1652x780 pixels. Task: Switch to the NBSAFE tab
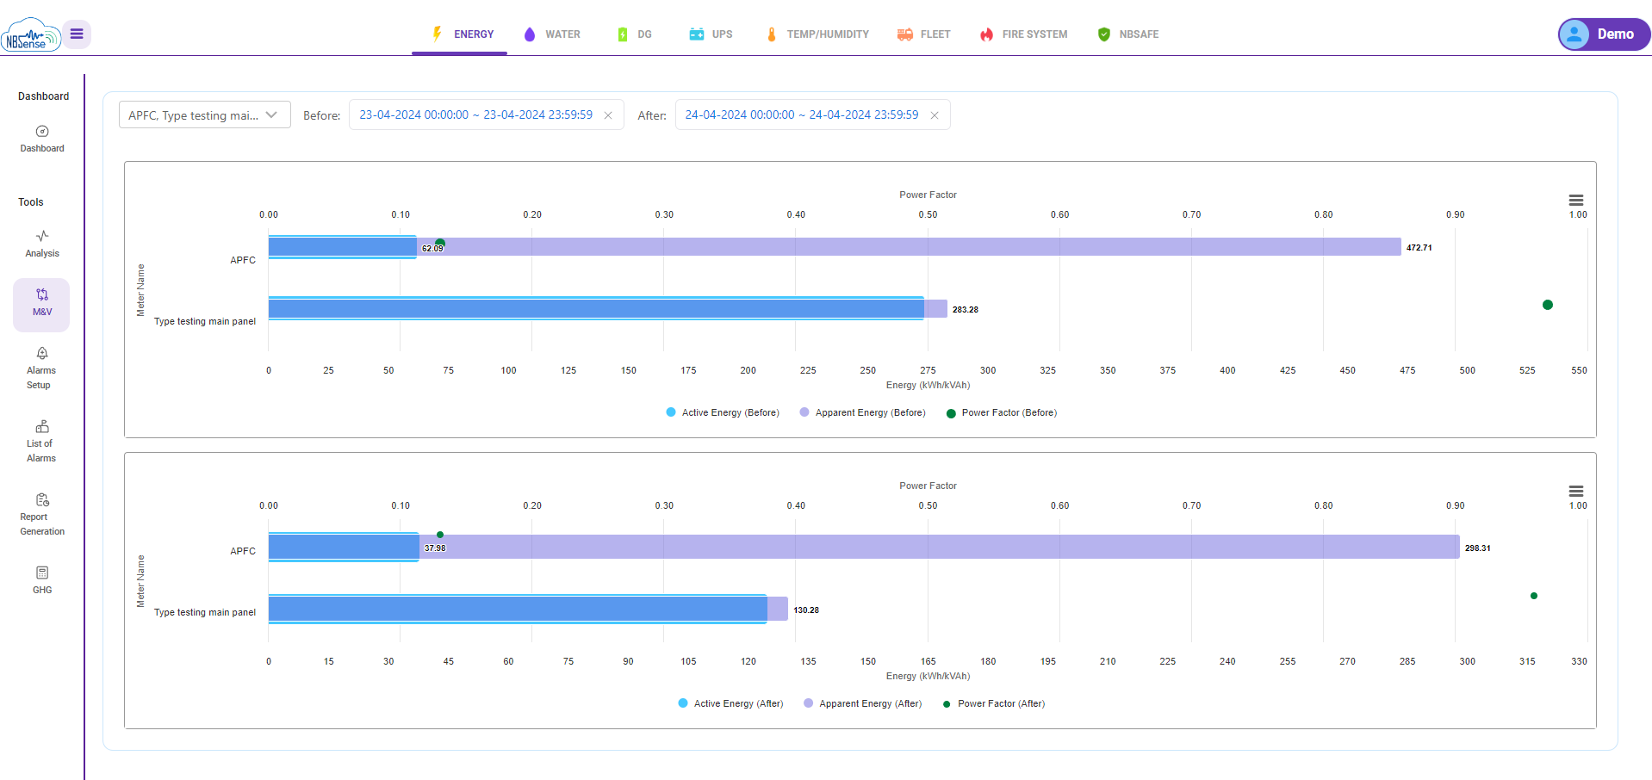click(1128, 34)
